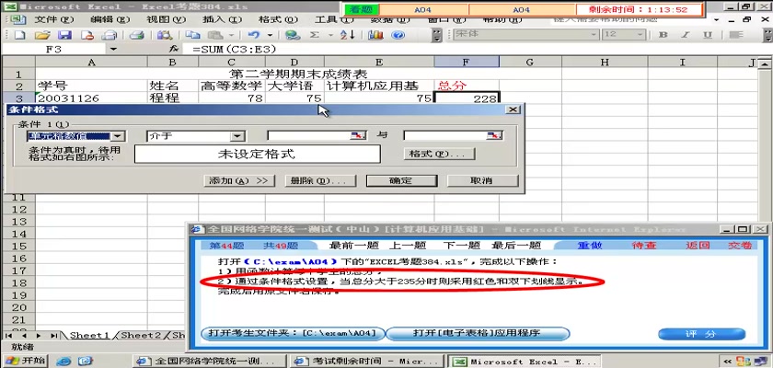Toggle Underline formatting
The width and height of the screenshot is (773, 368).
tap(708, 35)
